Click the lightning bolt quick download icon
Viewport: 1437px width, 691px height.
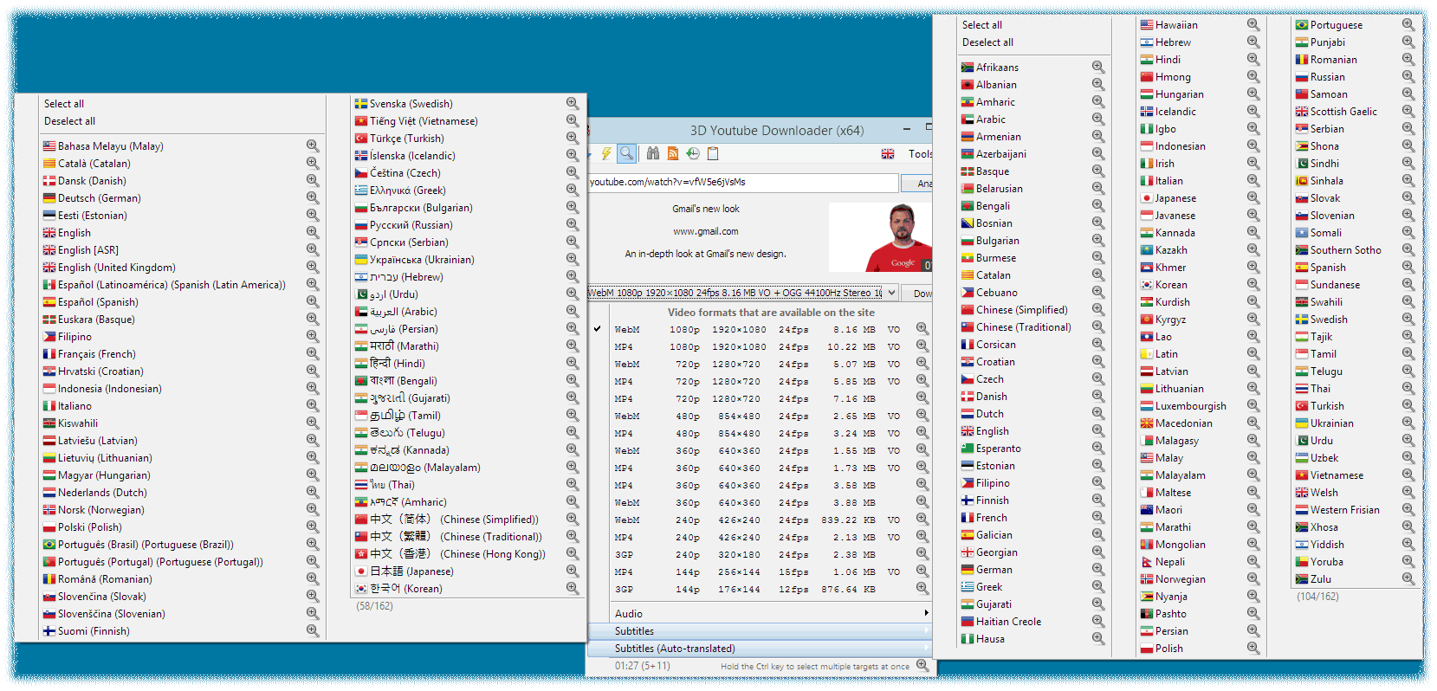click(x=606, y=153)
